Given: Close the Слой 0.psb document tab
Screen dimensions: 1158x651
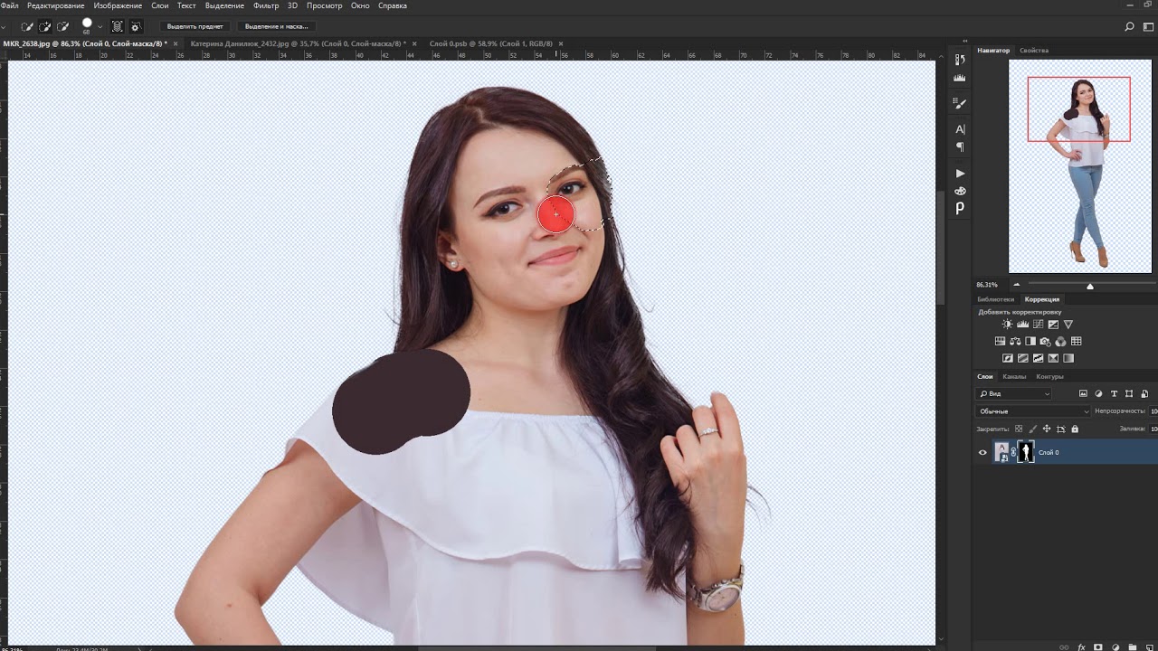Looking at the screenshot, I should point(561,43).
